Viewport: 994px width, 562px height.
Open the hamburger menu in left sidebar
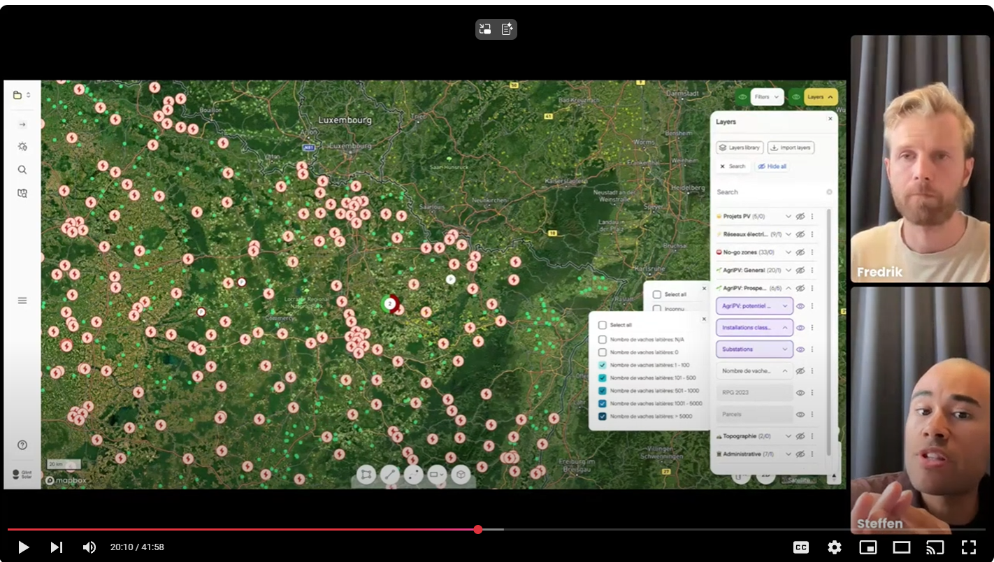point(22,301)
